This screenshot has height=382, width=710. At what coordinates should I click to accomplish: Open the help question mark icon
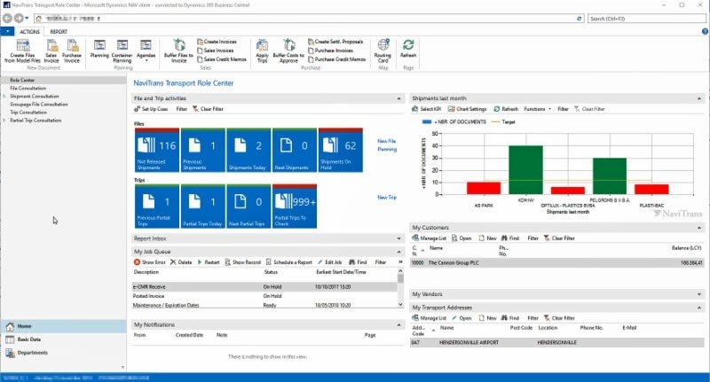[705, 31]
